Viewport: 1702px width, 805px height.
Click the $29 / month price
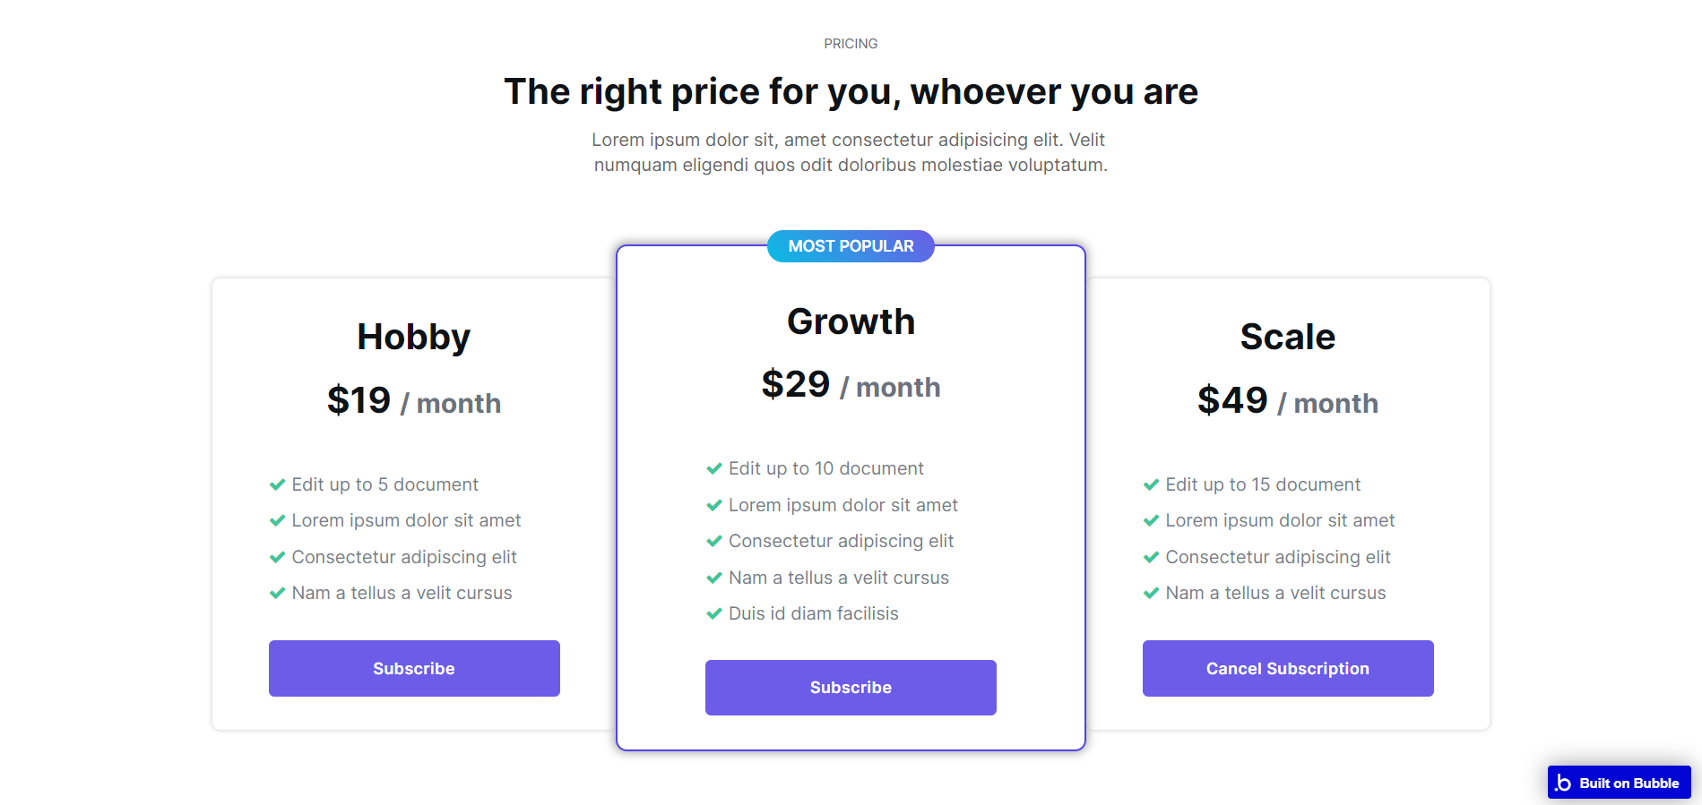coord(851,385)
